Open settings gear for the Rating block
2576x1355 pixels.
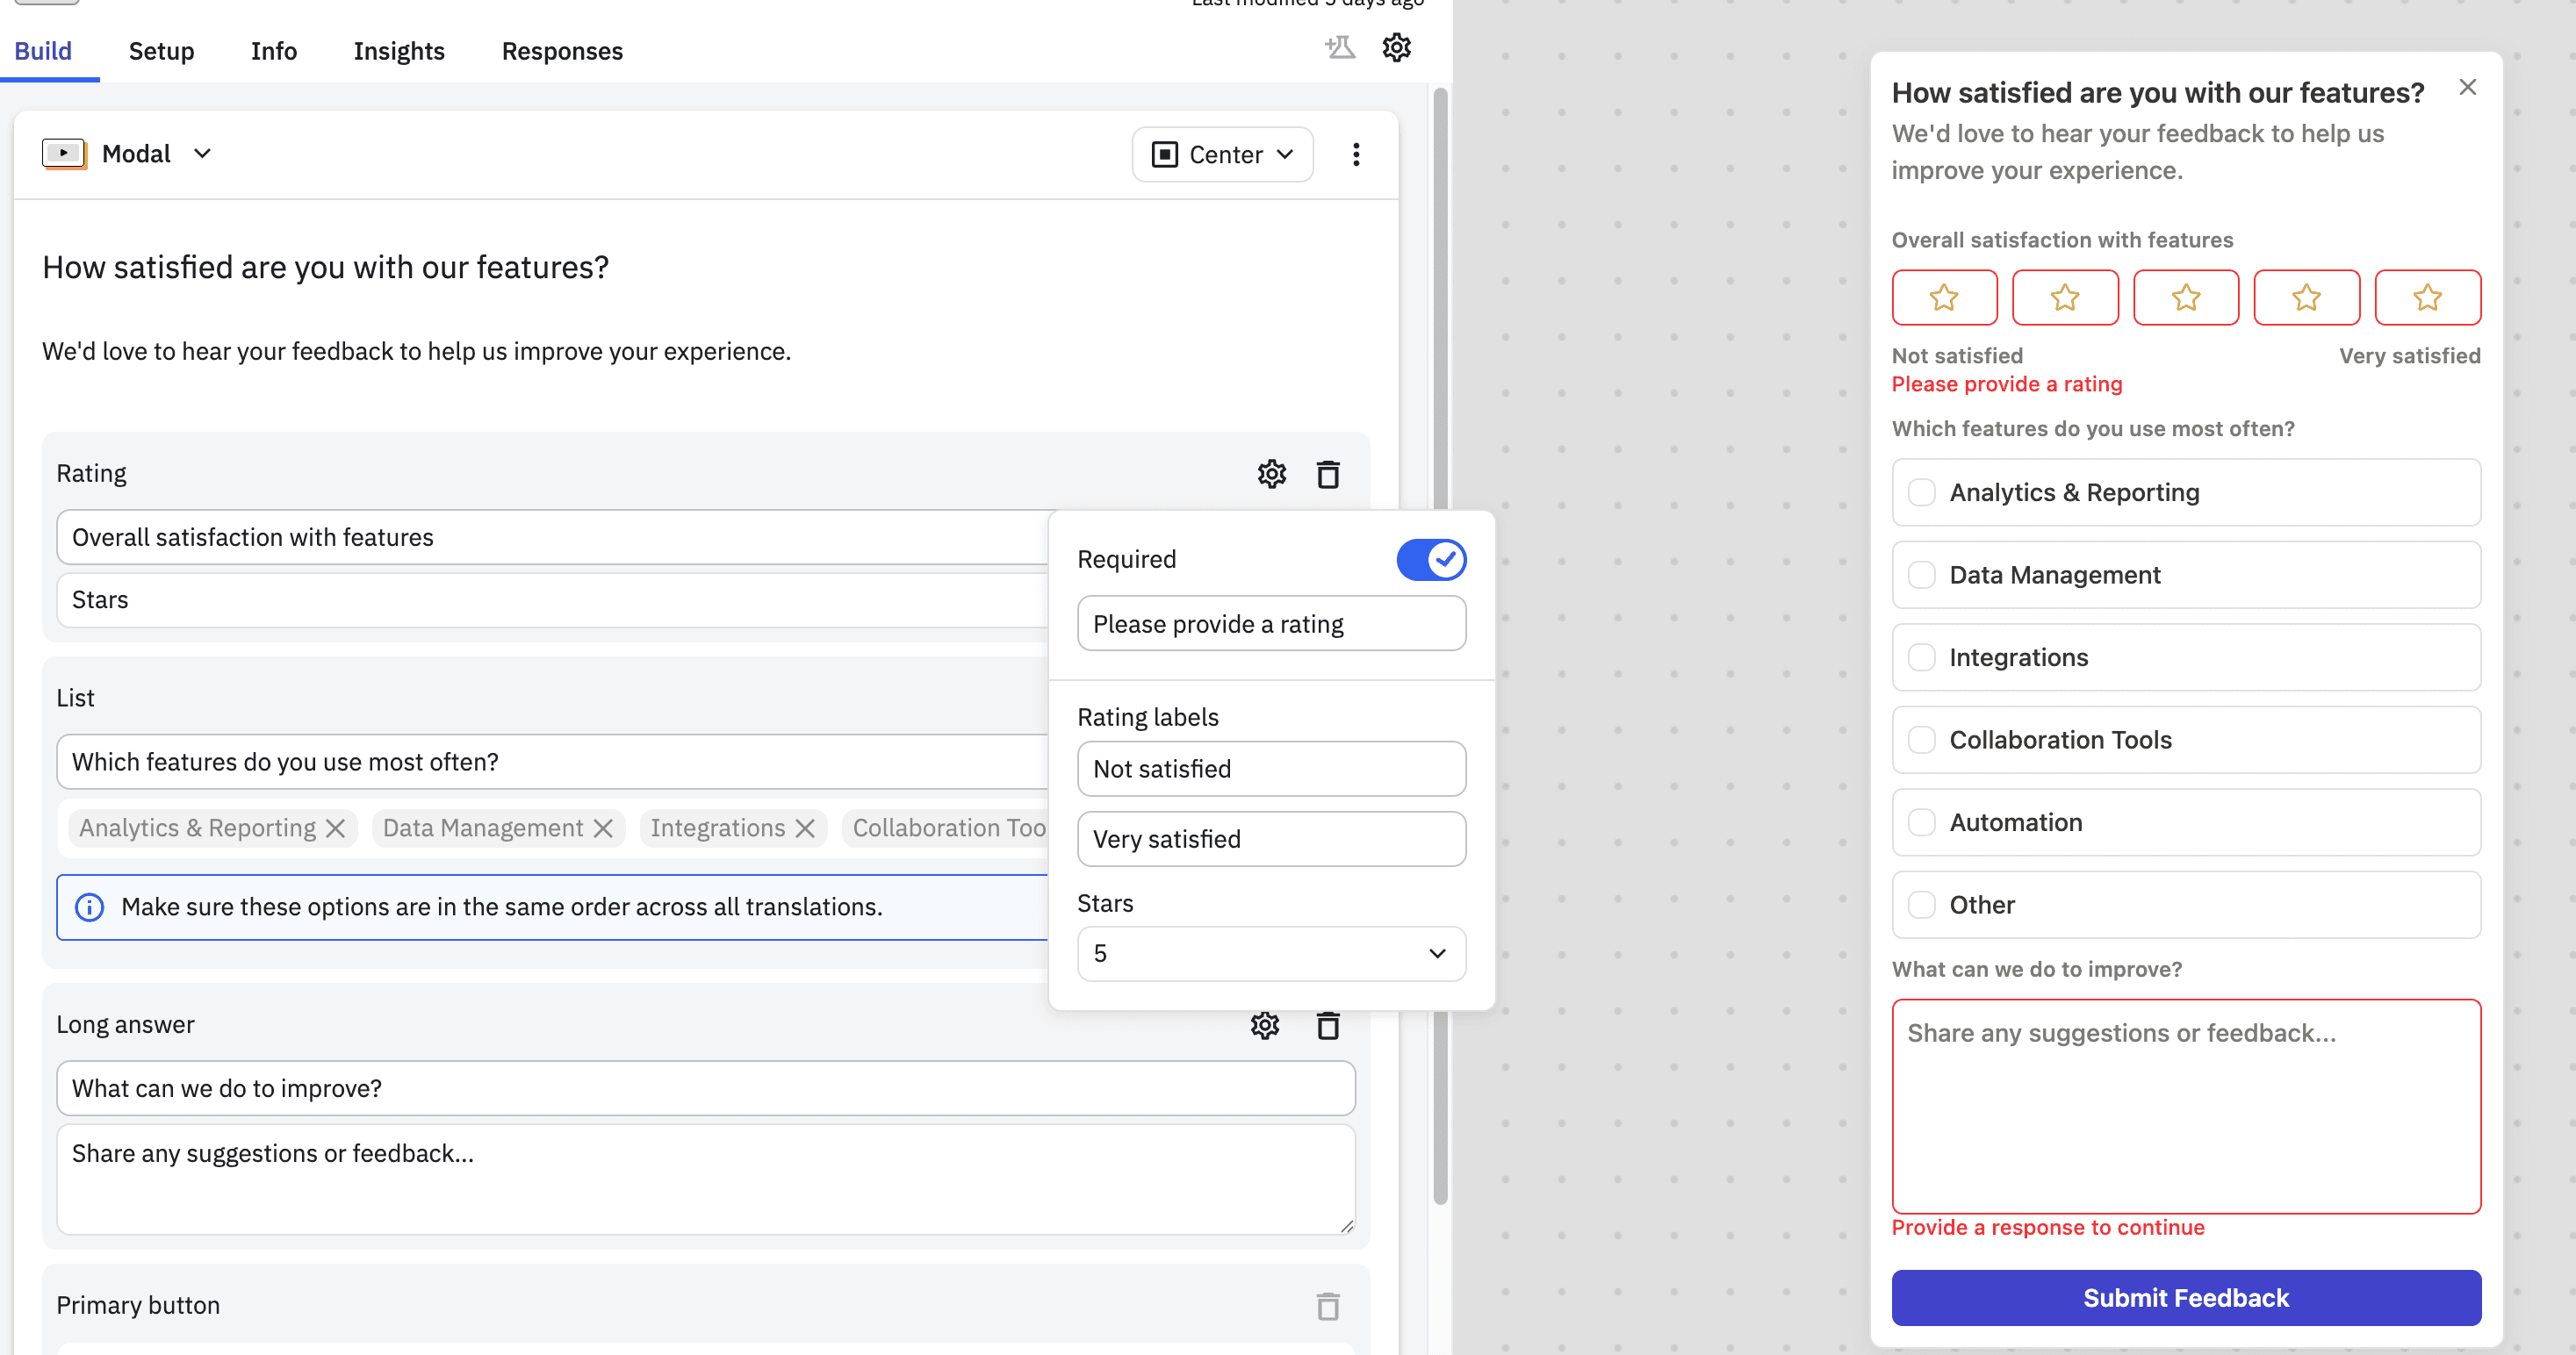1271,474
